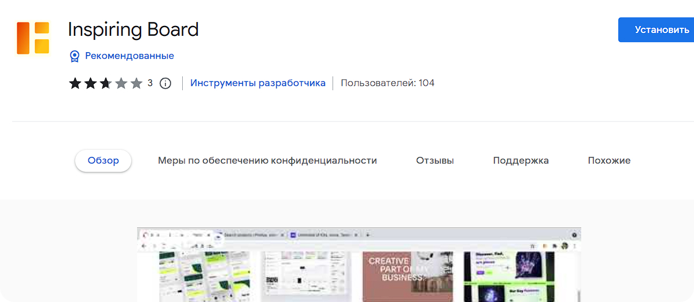Open the rating info icon
The image size is (694, 302).
[165, 83]
